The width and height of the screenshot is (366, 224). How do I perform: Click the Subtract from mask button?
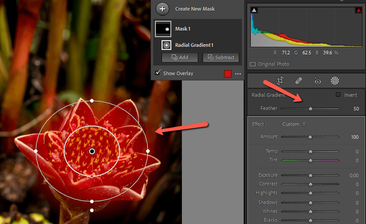(221, 57)
